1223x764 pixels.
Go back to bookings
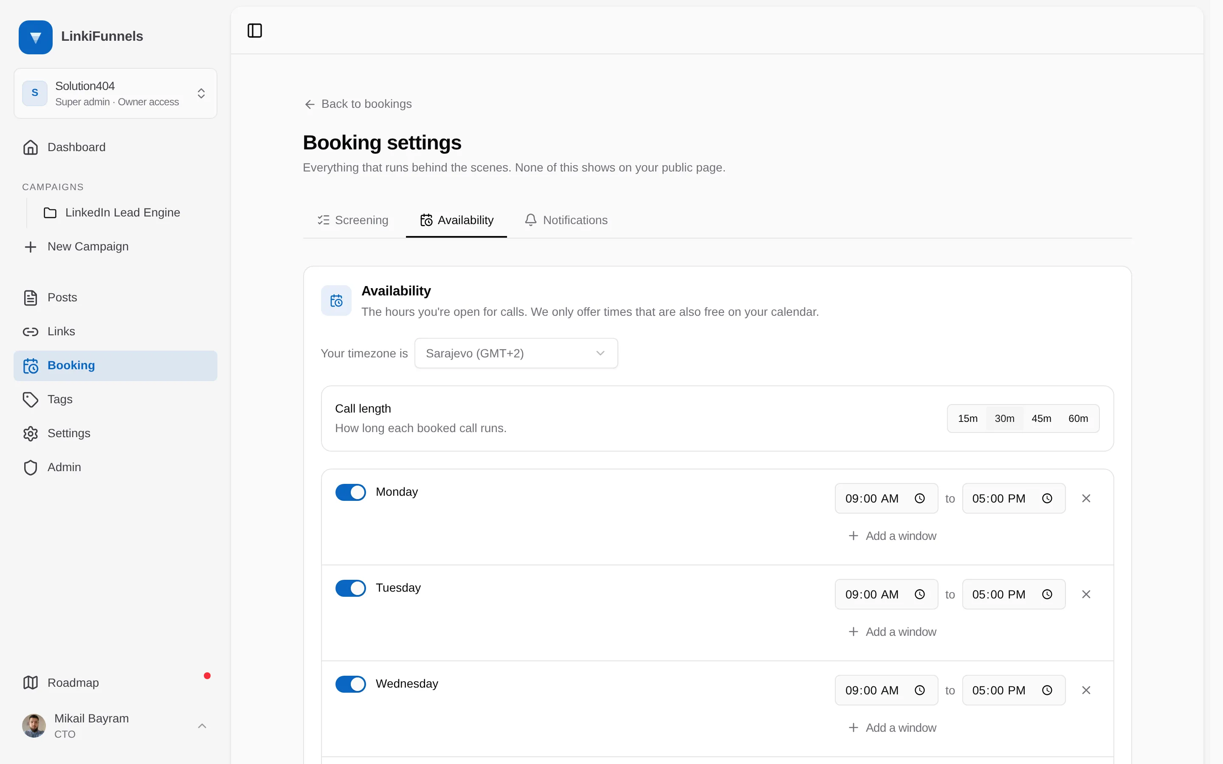(x=358, y=104)
